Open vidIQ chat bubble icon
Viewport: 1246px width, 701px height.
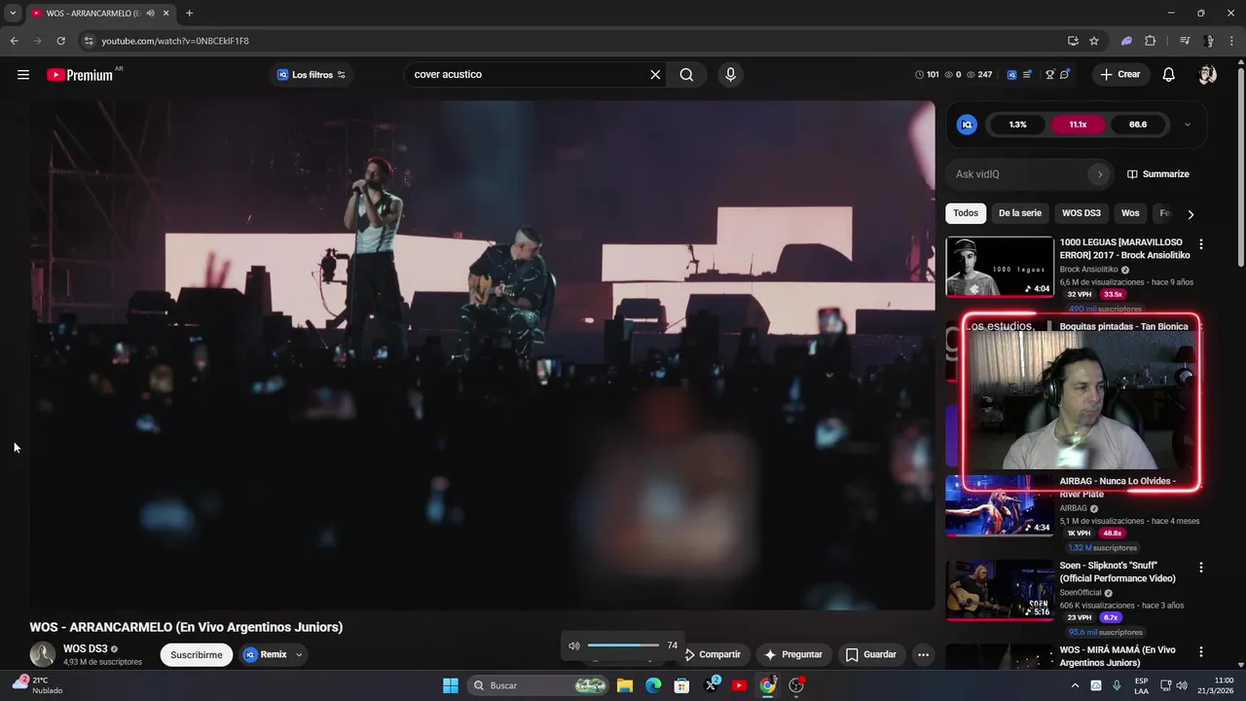1065,75
